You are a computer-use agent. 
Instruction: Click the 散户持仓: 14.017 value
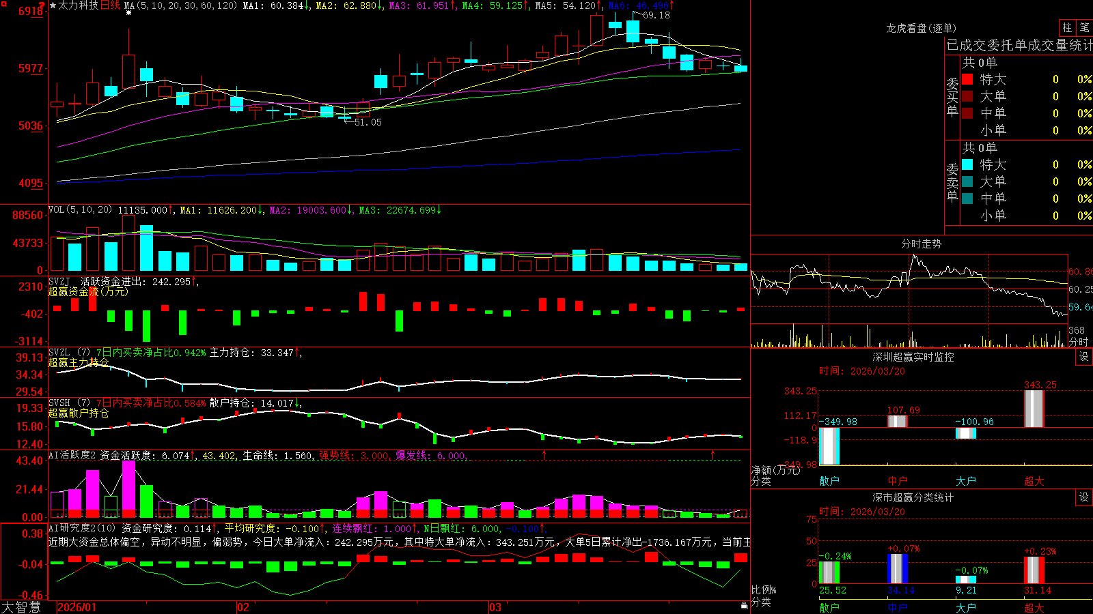(251, 403)
